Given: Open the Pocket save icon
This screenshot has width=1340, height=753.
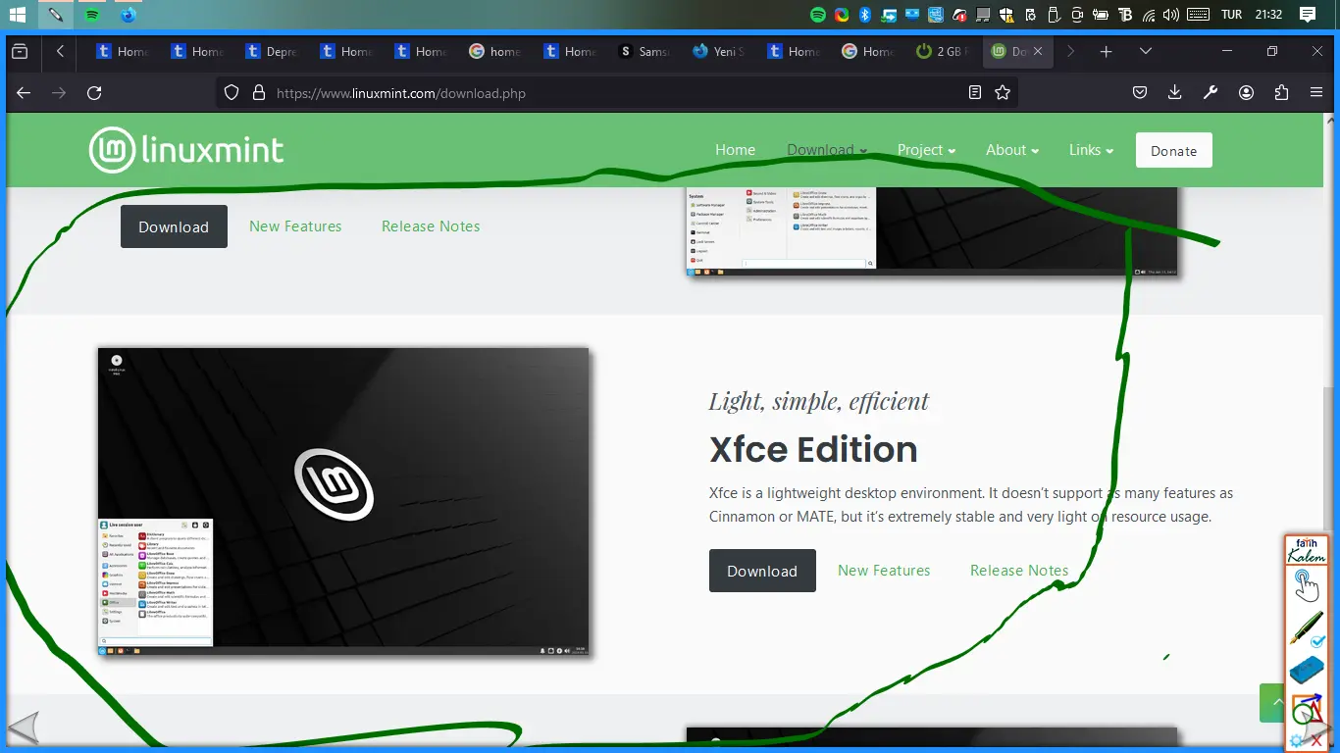Looking at the screenshot, I should (1140, 93).
